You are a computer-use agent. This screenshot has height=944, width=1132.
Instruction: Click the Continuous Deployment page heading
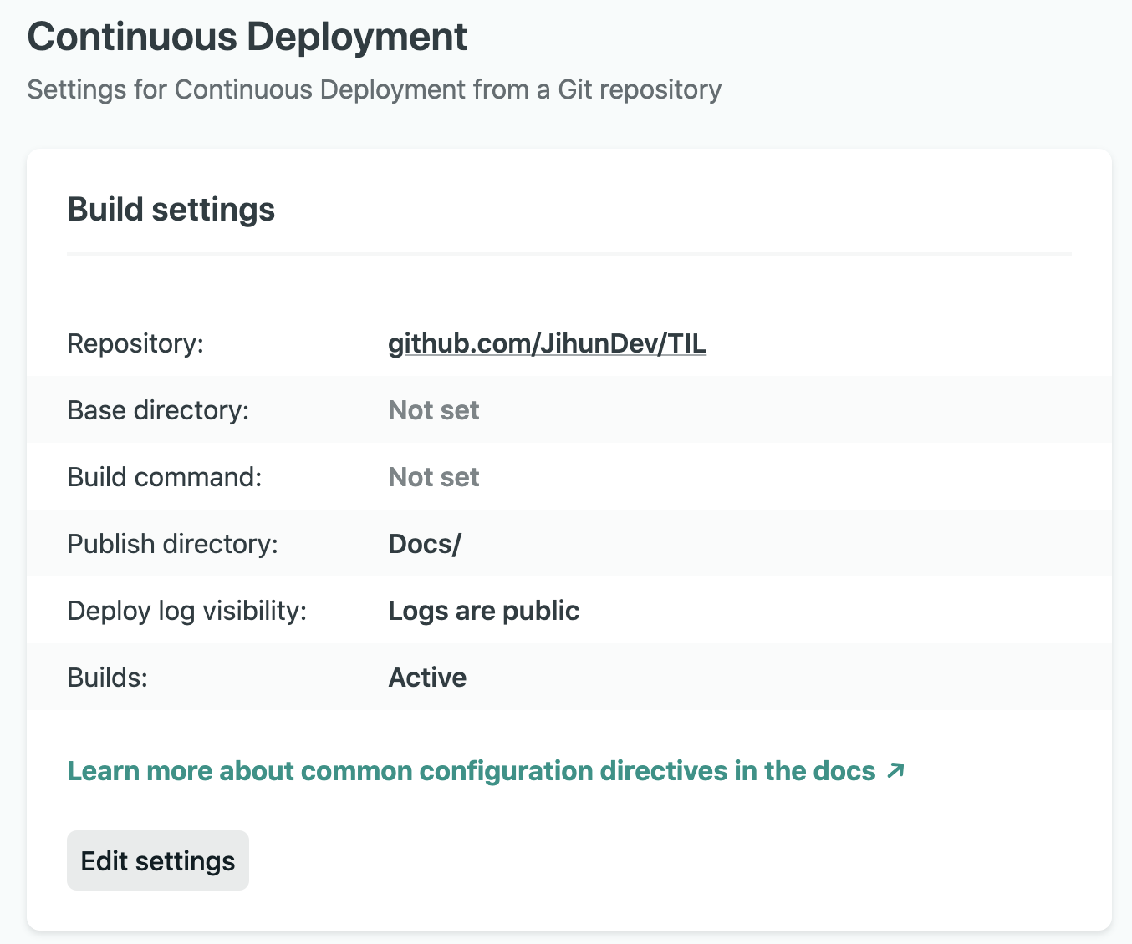pos(247,37)
